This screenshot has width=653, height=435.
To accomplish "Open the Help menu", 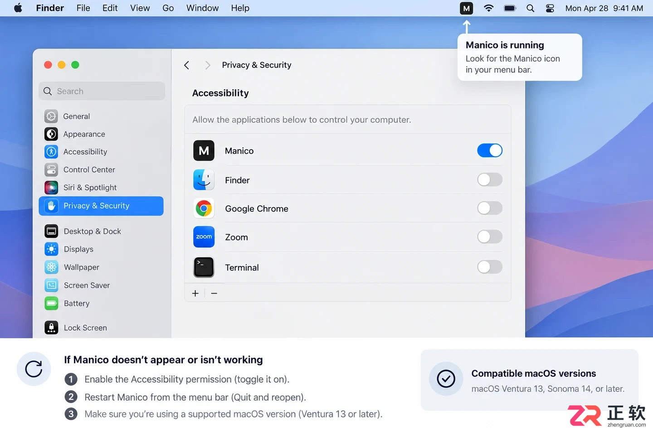I will coord(240,8).
